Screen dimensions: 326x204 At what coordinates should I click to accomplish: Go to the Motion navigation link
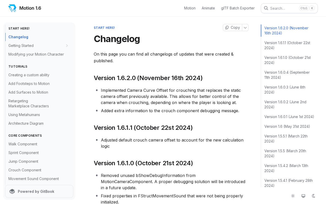(190, 8)
